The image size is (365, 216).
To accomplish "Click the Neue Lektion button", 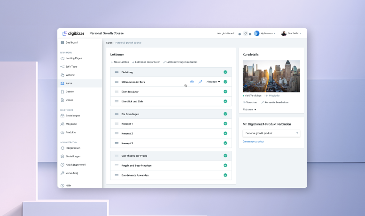I will 120,62.
